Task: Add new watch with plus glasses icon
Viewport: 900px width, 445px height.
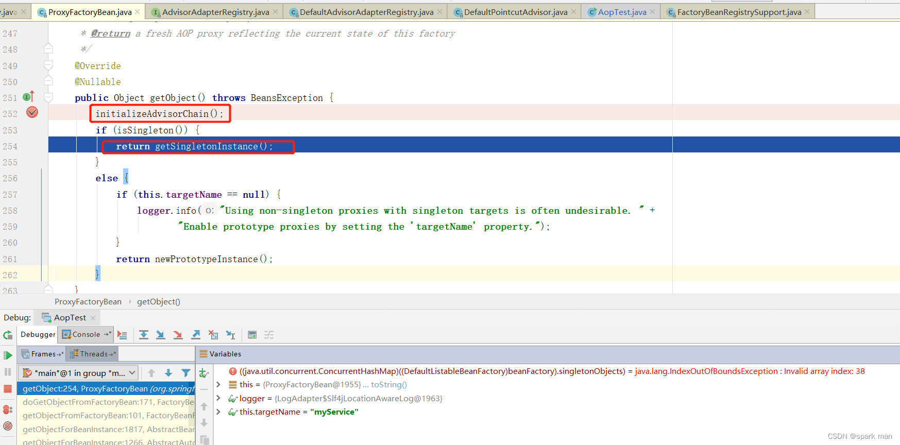Action: (204, 373)
